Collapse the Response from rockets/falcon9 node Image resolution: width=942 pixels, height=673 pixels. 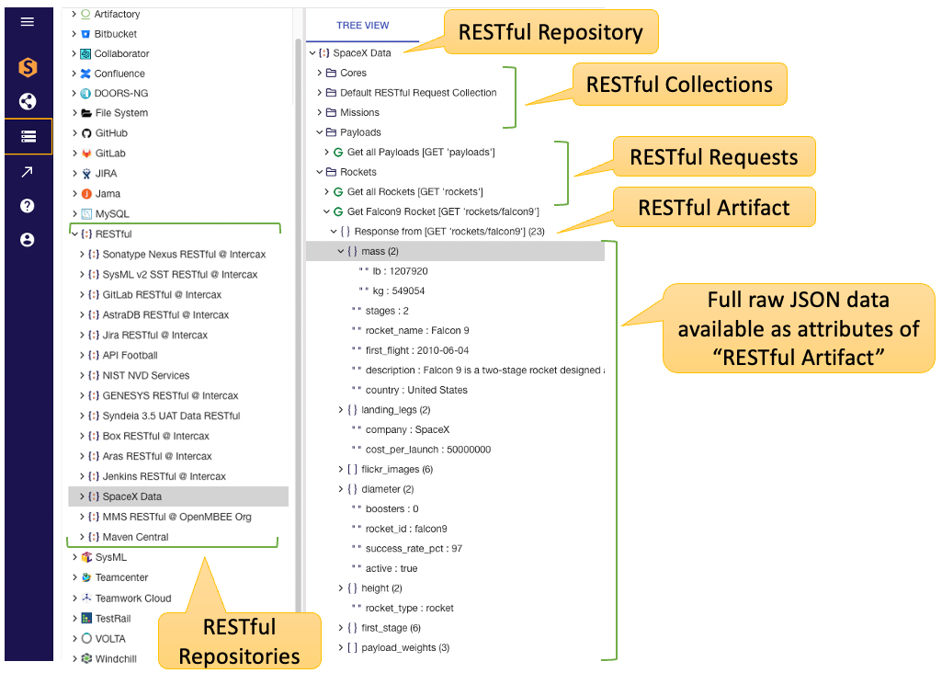coord(333,230)
